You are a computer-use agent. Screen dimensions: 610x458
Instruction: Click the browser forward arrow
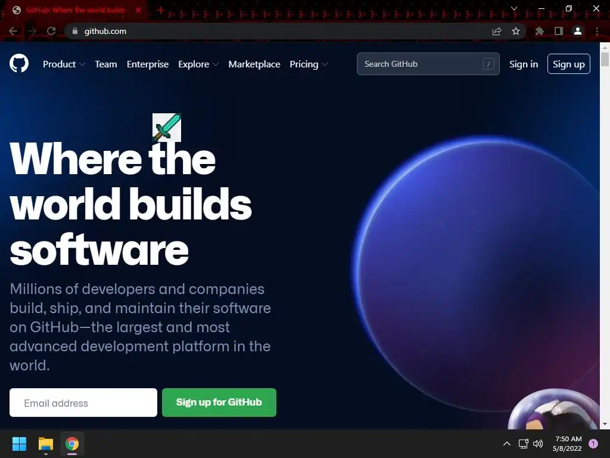click(x=32, y=31)
